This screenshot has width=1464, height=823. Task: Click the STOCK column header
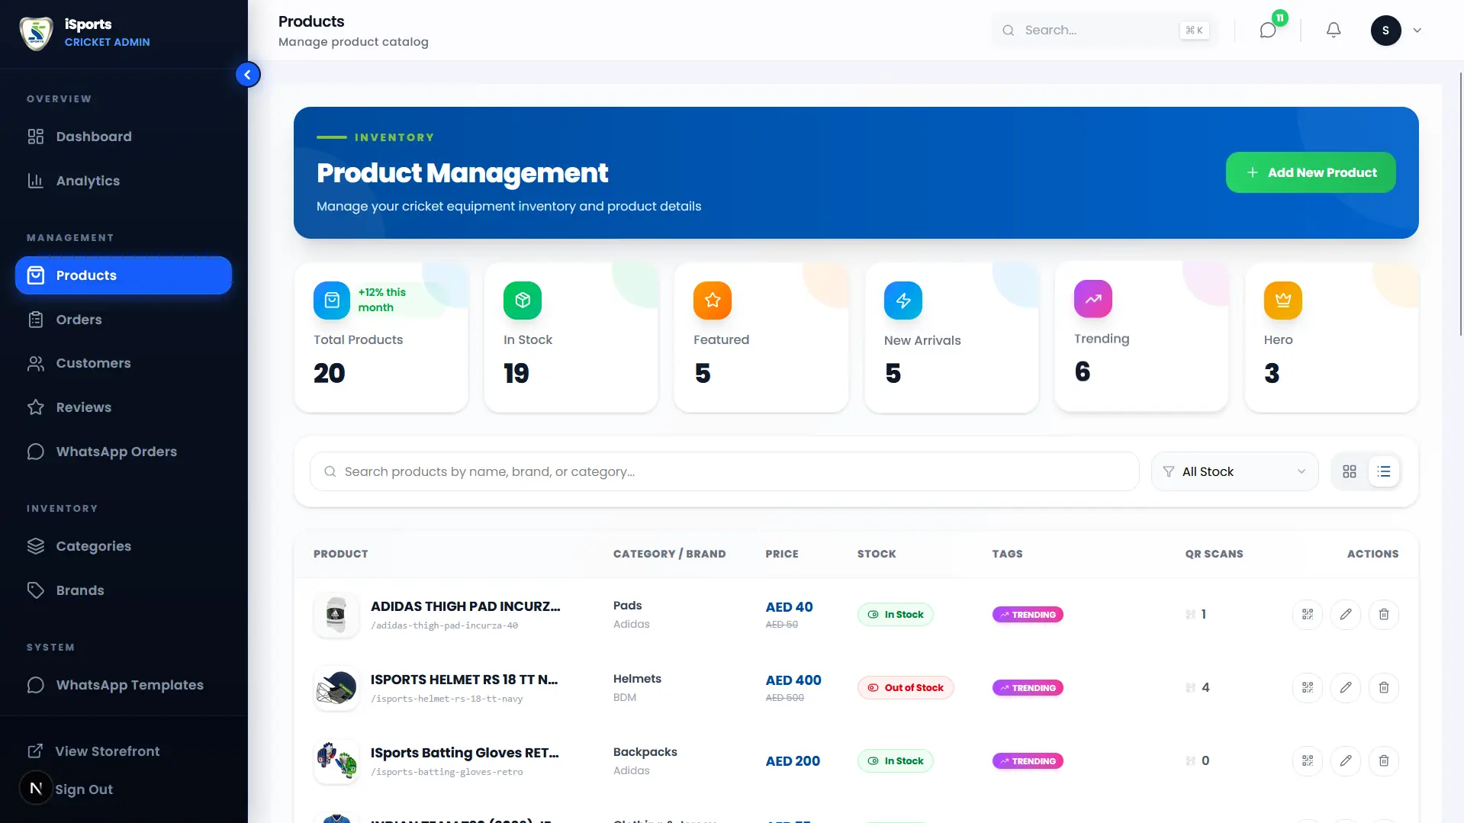click(877, 554)
